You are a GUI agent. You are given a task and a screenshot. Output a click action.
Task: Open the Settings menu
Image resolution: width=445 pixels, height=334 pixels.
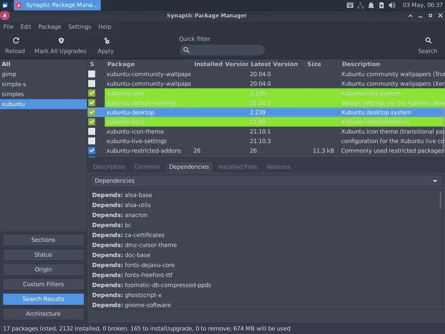(x=80, y=27)
